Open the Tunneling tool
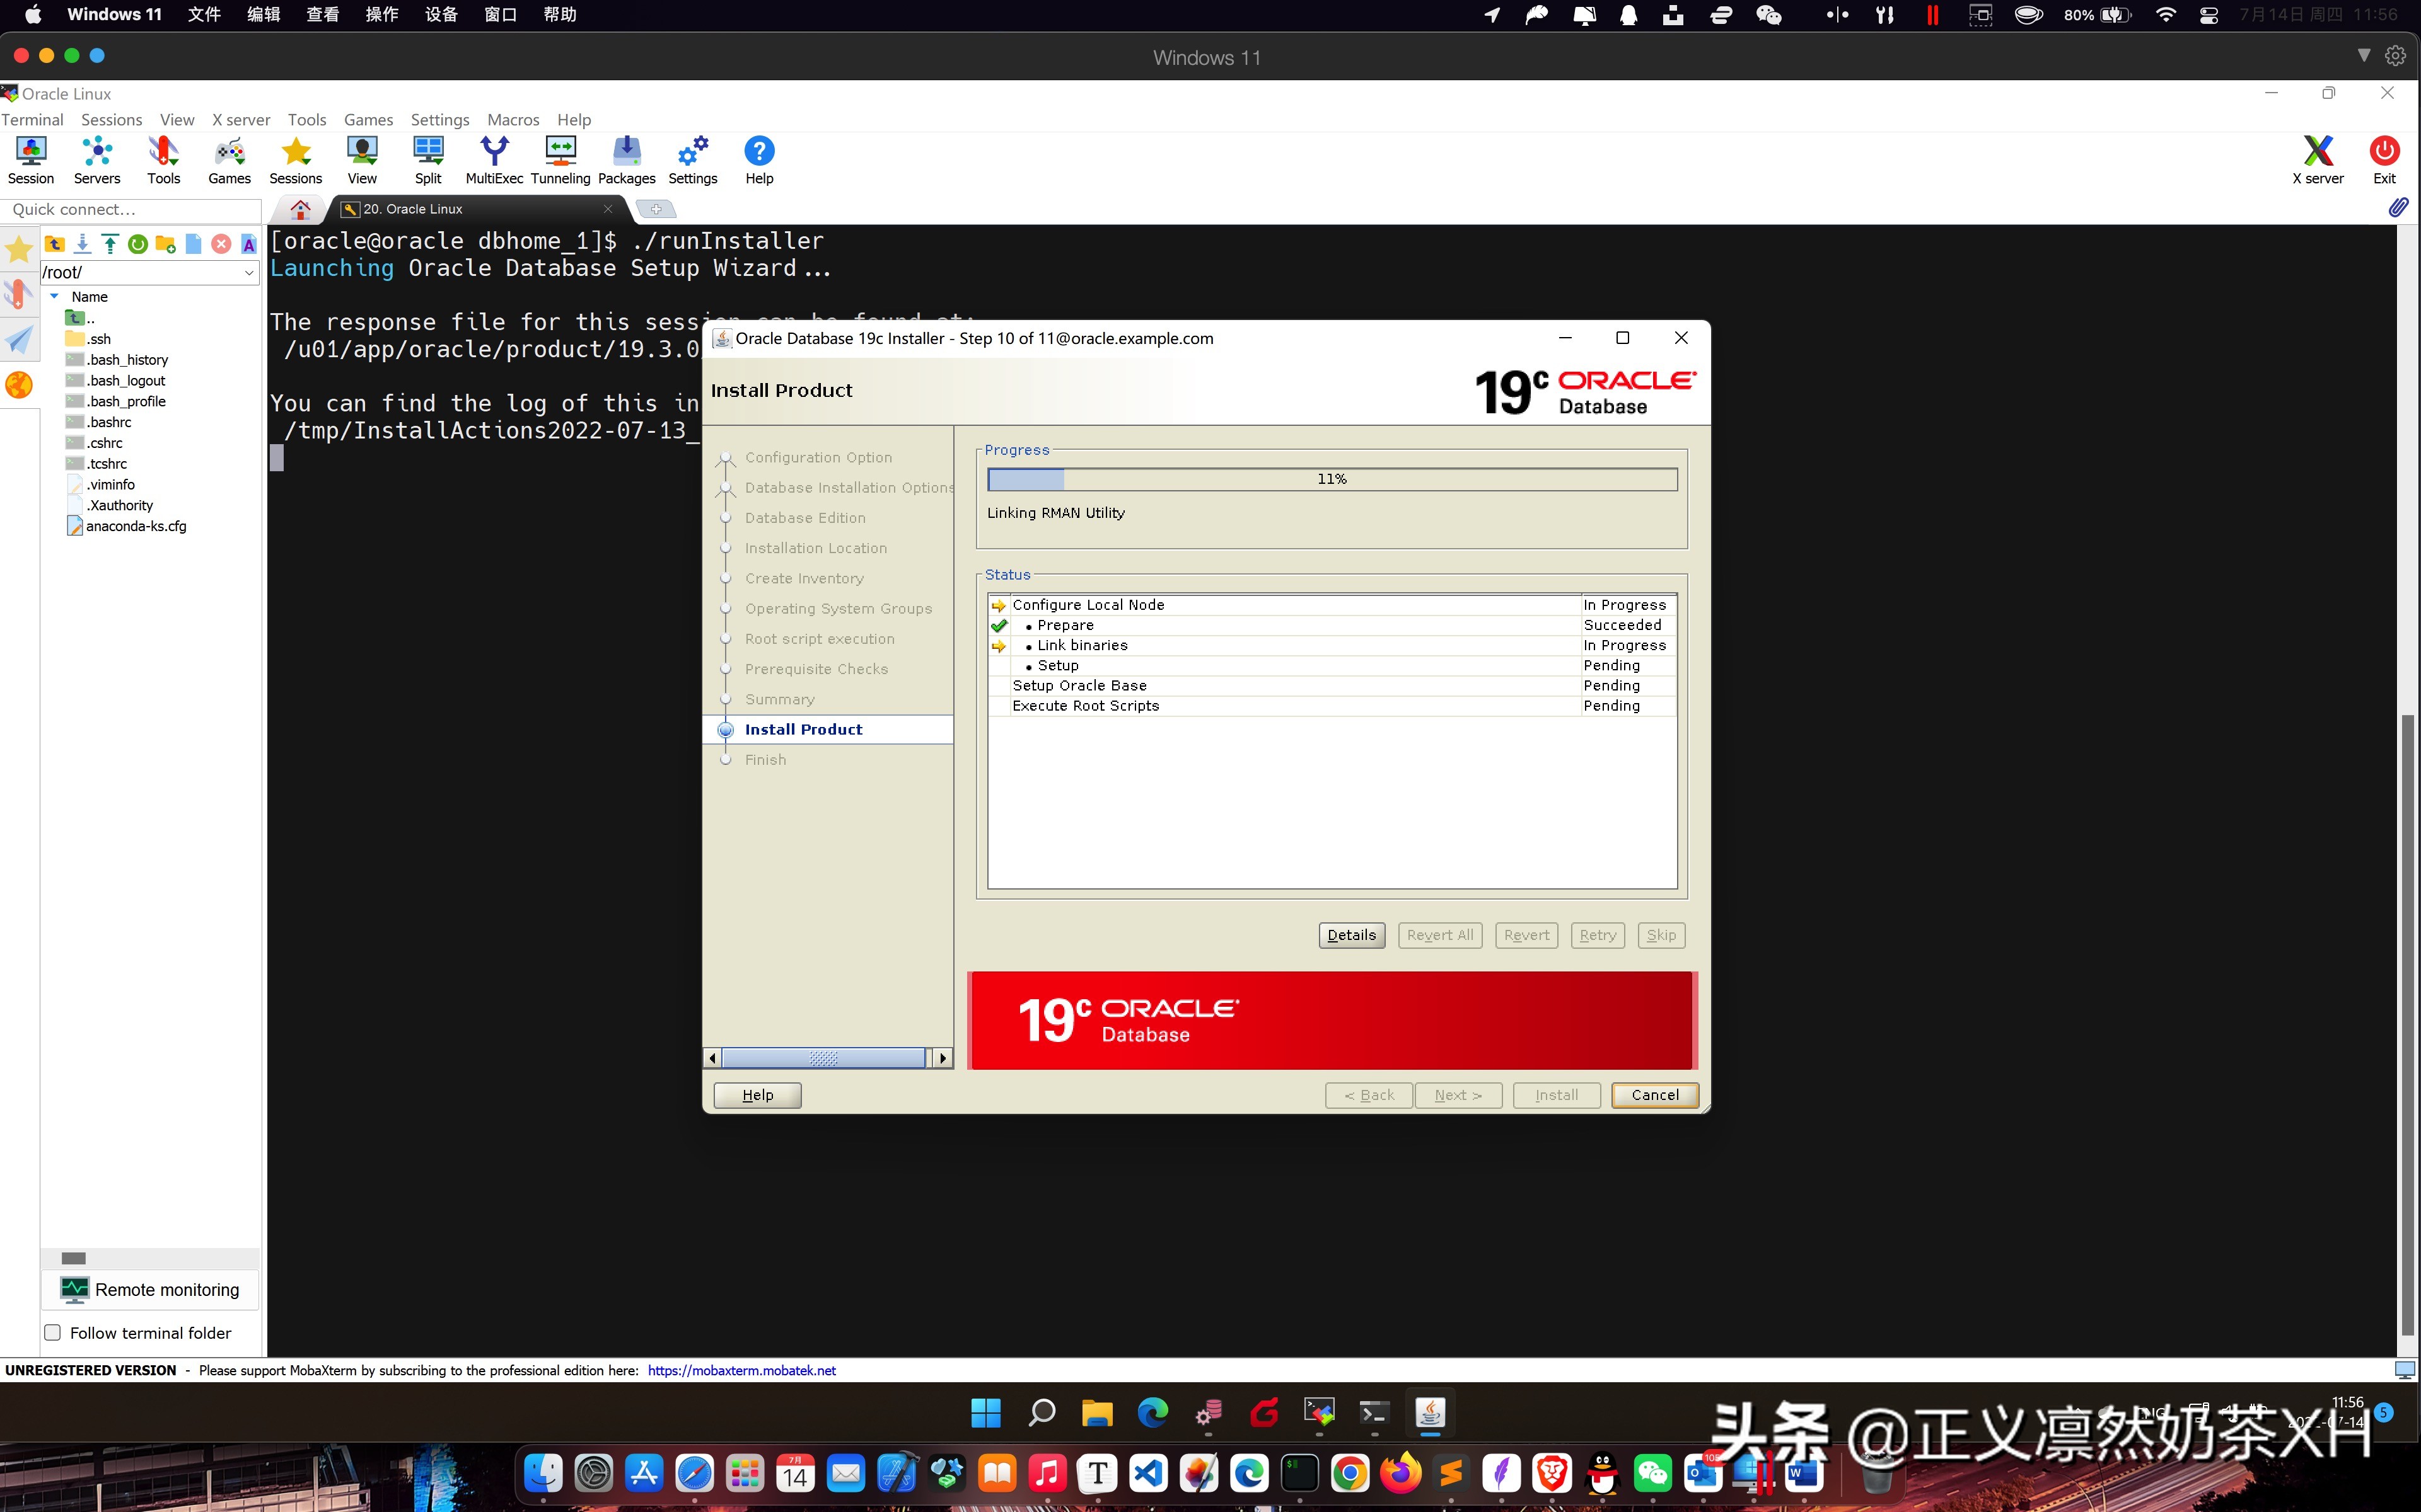 559,160
